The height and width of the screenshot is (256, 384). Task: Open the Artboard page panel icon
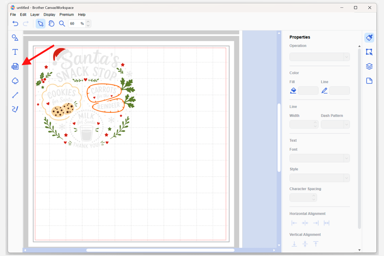point(369,81)
